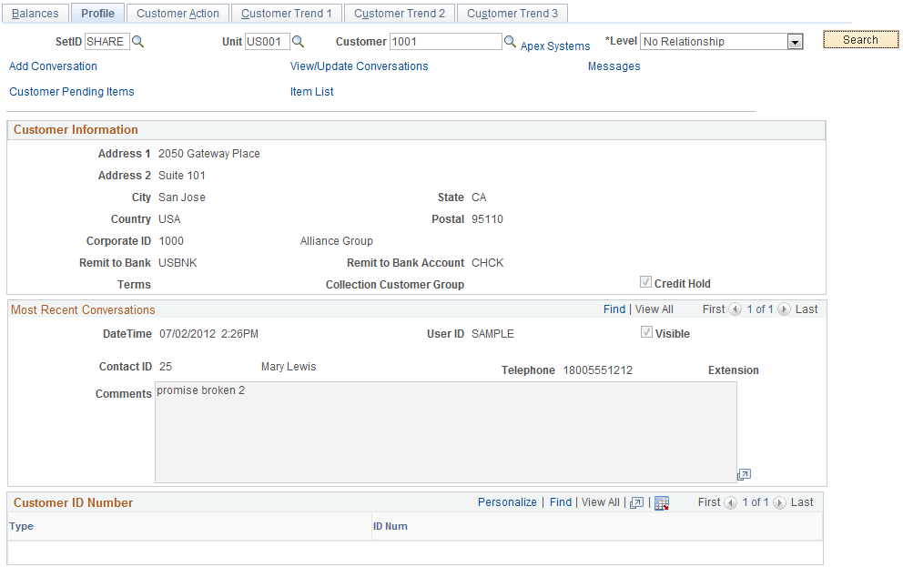Screen dimensions: 903x567
Task: Switch to the Customer Trend 2 tab
Action: [x=399, y=13]
